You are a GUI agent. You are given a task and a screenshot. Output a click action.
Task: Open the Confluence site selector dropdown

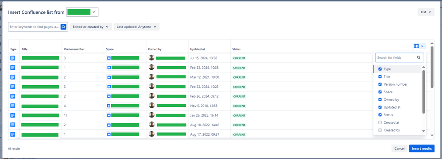[82, 12]
